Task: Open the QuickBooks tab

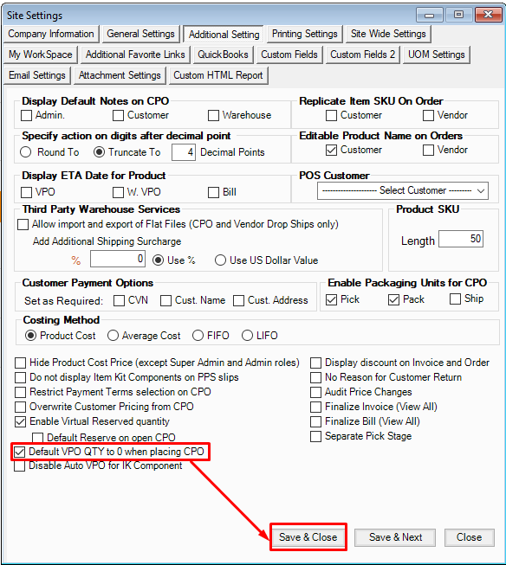Action: pos(223,55)
